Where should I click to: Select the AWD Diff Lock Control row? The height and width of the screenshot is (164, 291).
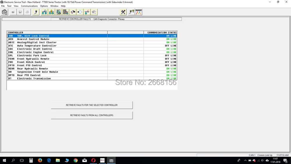(92, 36)
